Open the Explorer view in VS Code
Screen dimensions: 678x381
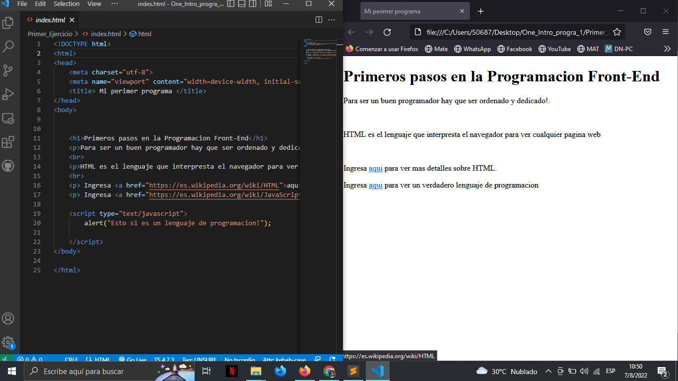8,23
